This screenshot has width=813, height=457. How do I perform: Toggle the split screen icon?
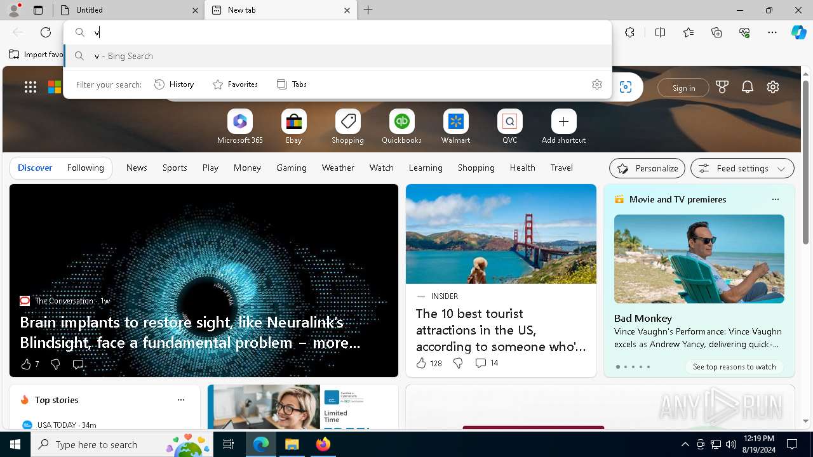tap(660, 32)
